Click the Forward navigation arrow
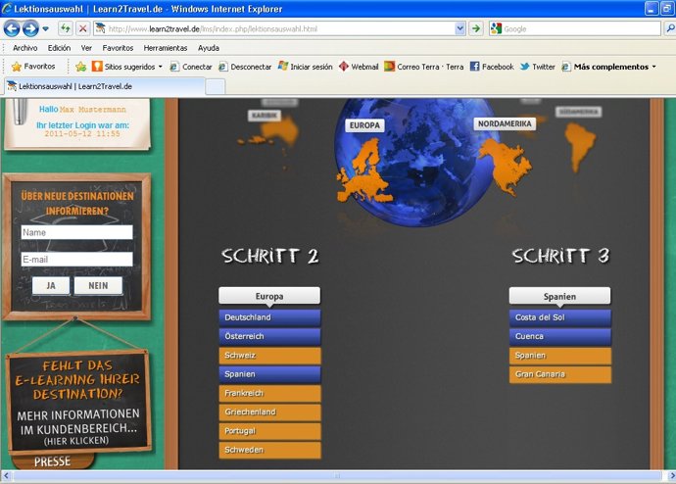Image resolution: width=676 pixels, height=484 pixels. coord(29,28)
